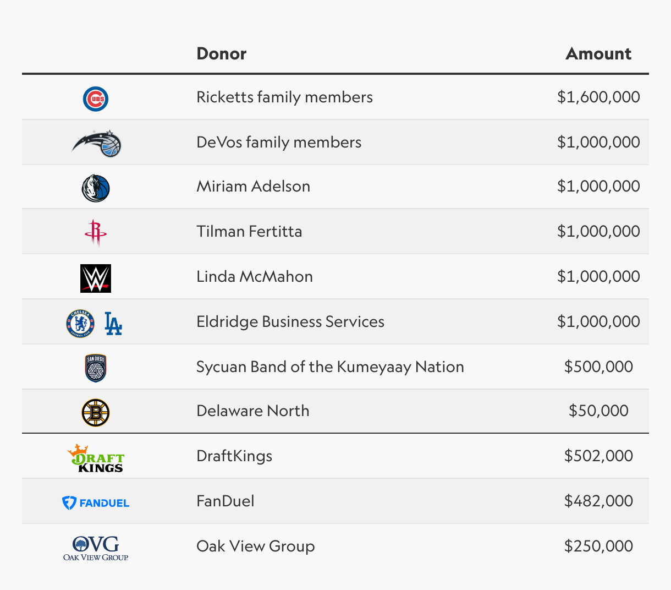Click the Orlando Magic logo
The width and height of the screenshot is (671, 590).
97,143
